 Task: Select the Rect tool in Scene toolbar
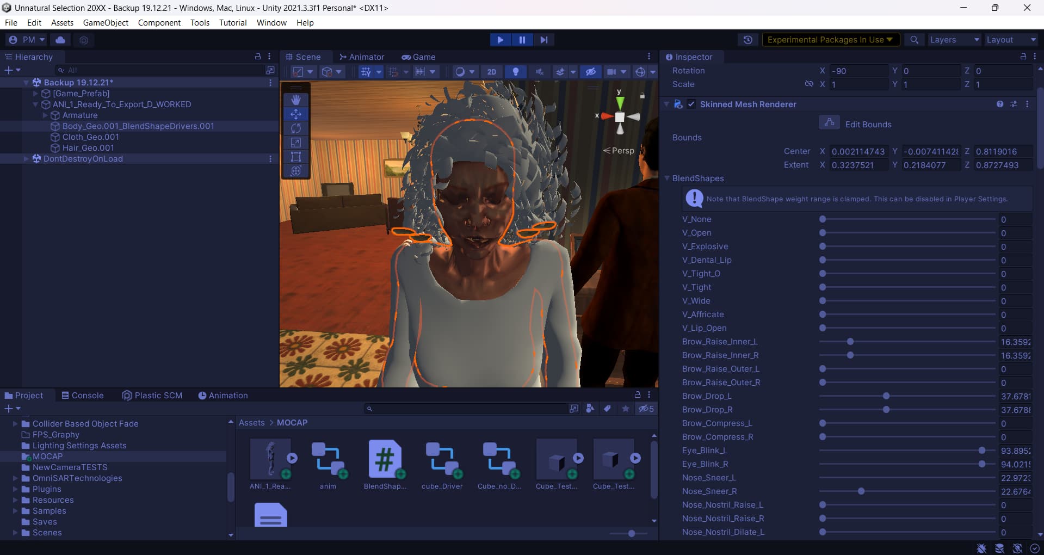pyautogui.click(x=296, y=156)
